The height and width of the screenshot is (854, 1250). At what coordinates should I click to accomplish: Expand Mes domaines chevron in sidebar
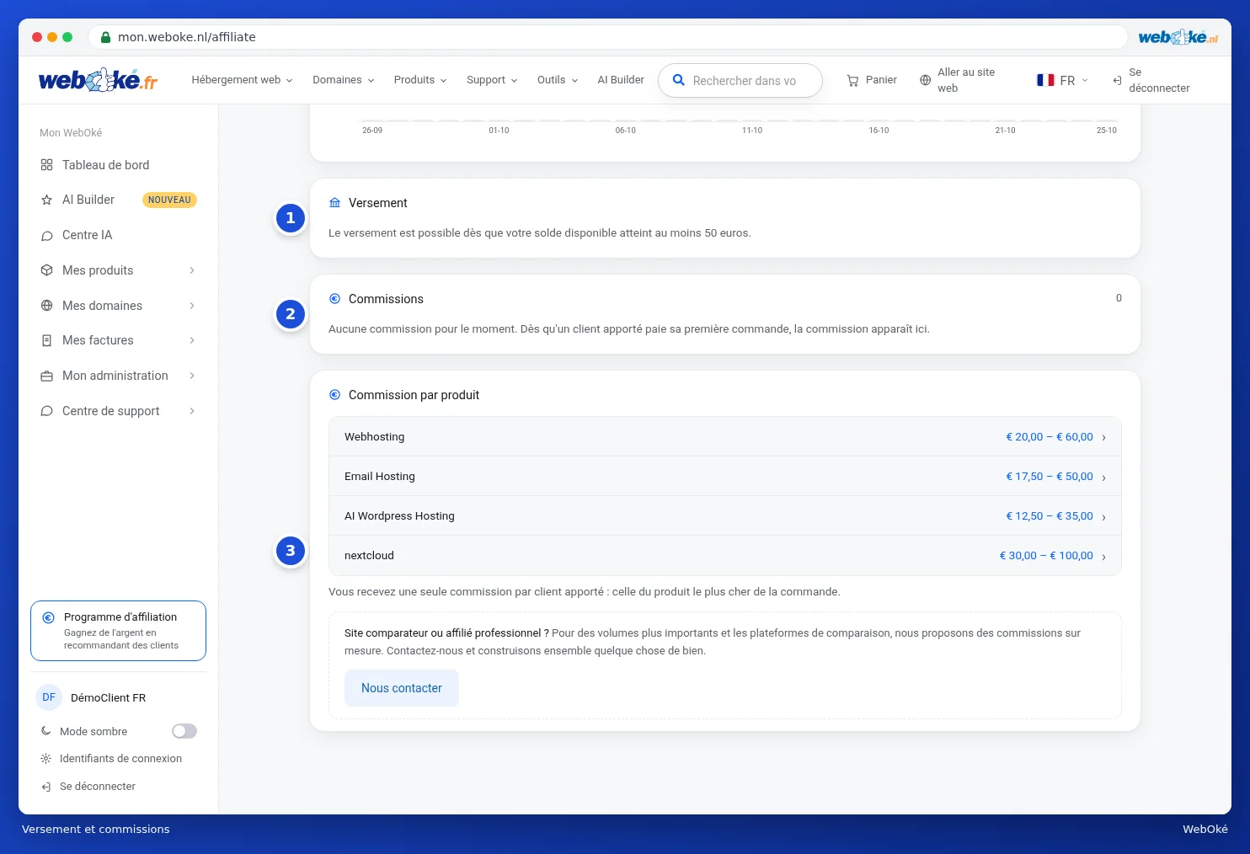click(192, 306)
